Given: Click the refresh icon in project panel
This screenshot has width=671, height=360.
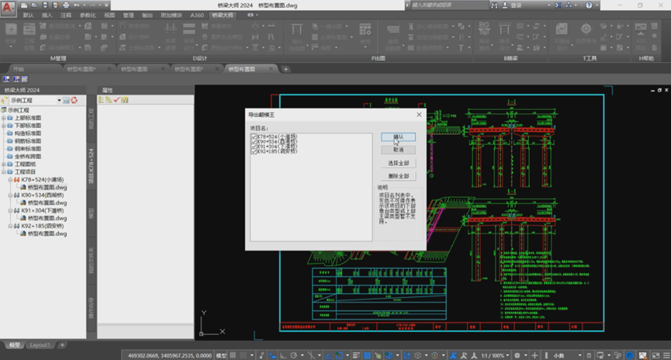Looking at the screenshot, I should [74, 100].
